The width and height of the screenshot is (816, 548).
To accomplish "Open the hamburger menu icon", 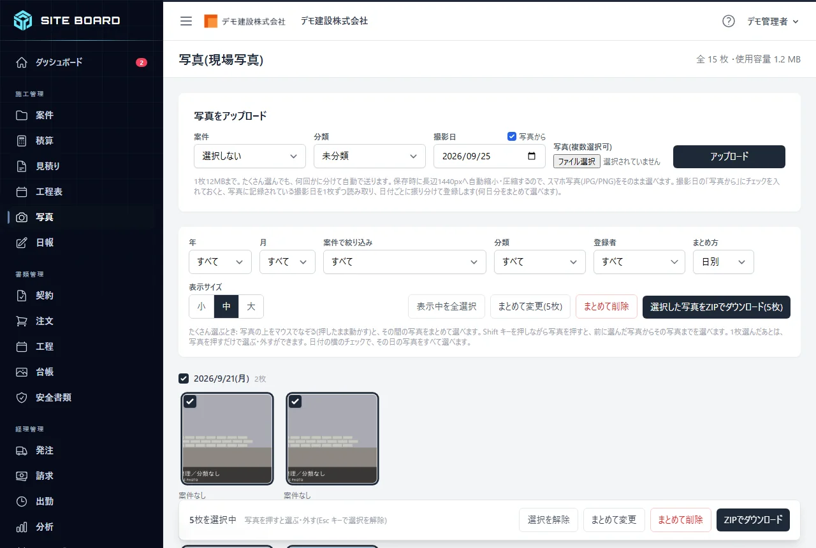I will (x=186, y=21).
